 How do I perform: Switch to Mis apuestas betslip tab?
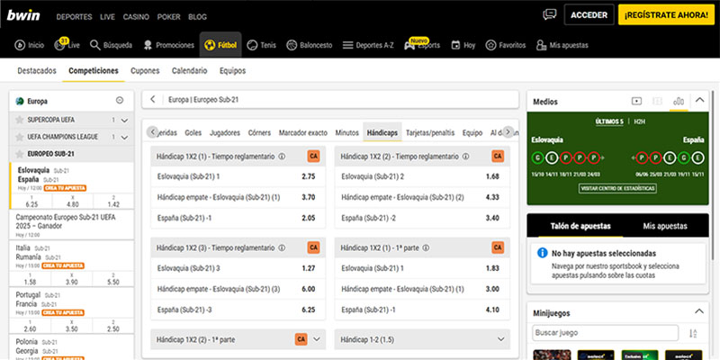[x=665, y=226]
